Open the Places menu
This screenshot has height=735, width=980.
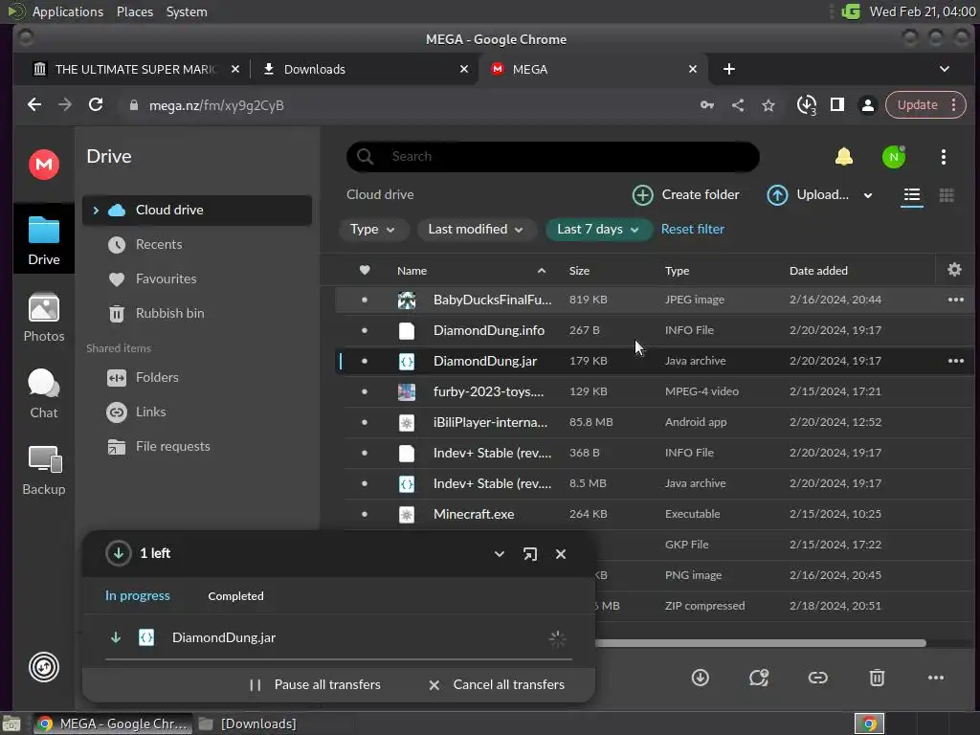tap(135, 11)
